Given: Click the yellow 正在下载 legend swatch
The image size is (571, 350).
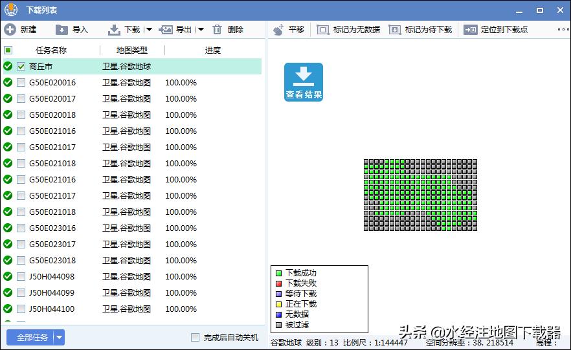Looking at the screenshot, I should click(278, 304).
